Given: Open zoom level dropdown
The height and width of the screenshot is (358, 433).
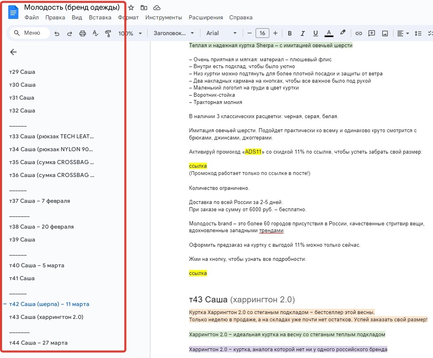Looking at the screenshot, I should (130, 33).
